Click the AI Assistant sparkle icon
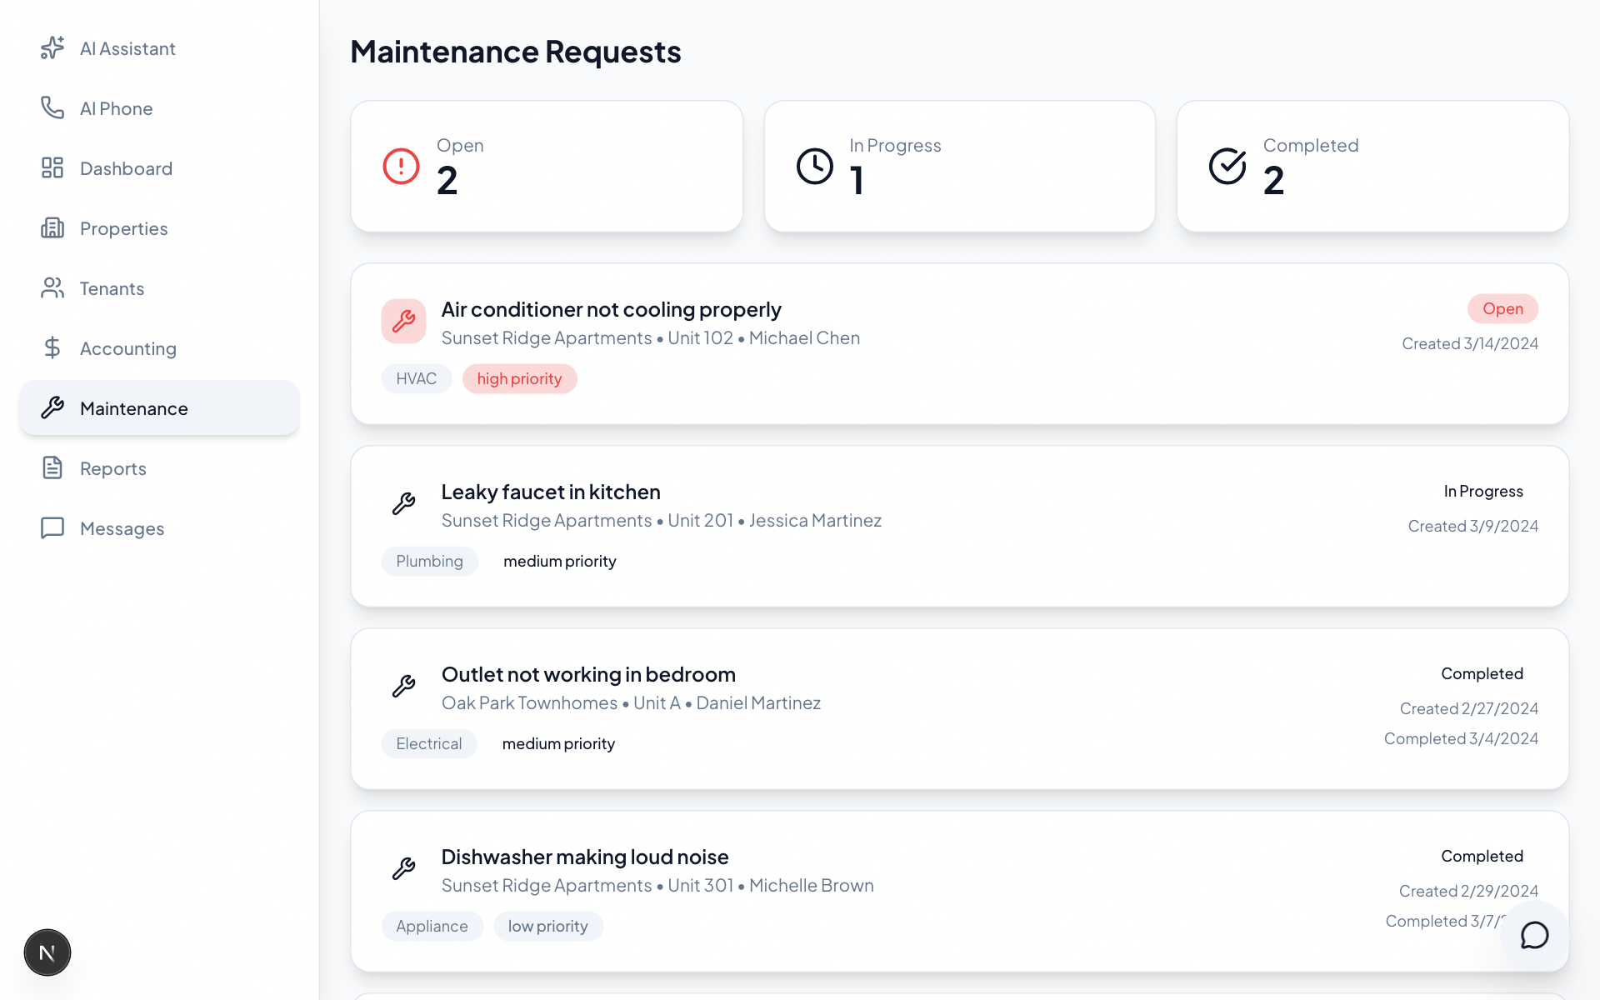 pos(52,48)
